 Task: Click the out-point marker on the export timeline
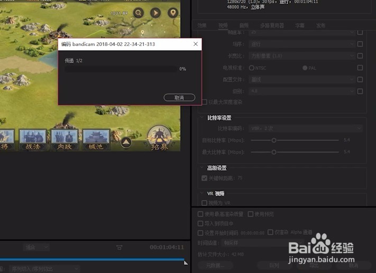coord(186,262)
